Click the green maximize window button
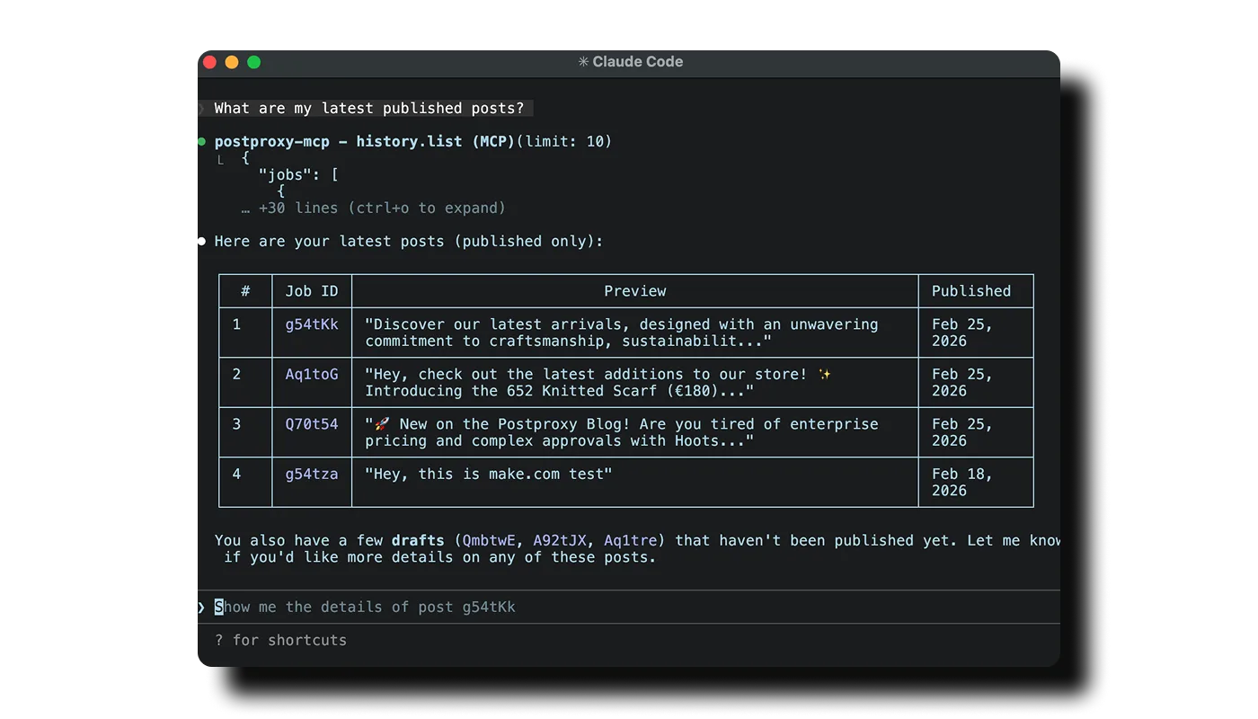The height and width of the screenshot is (719, 1258). 254,62
